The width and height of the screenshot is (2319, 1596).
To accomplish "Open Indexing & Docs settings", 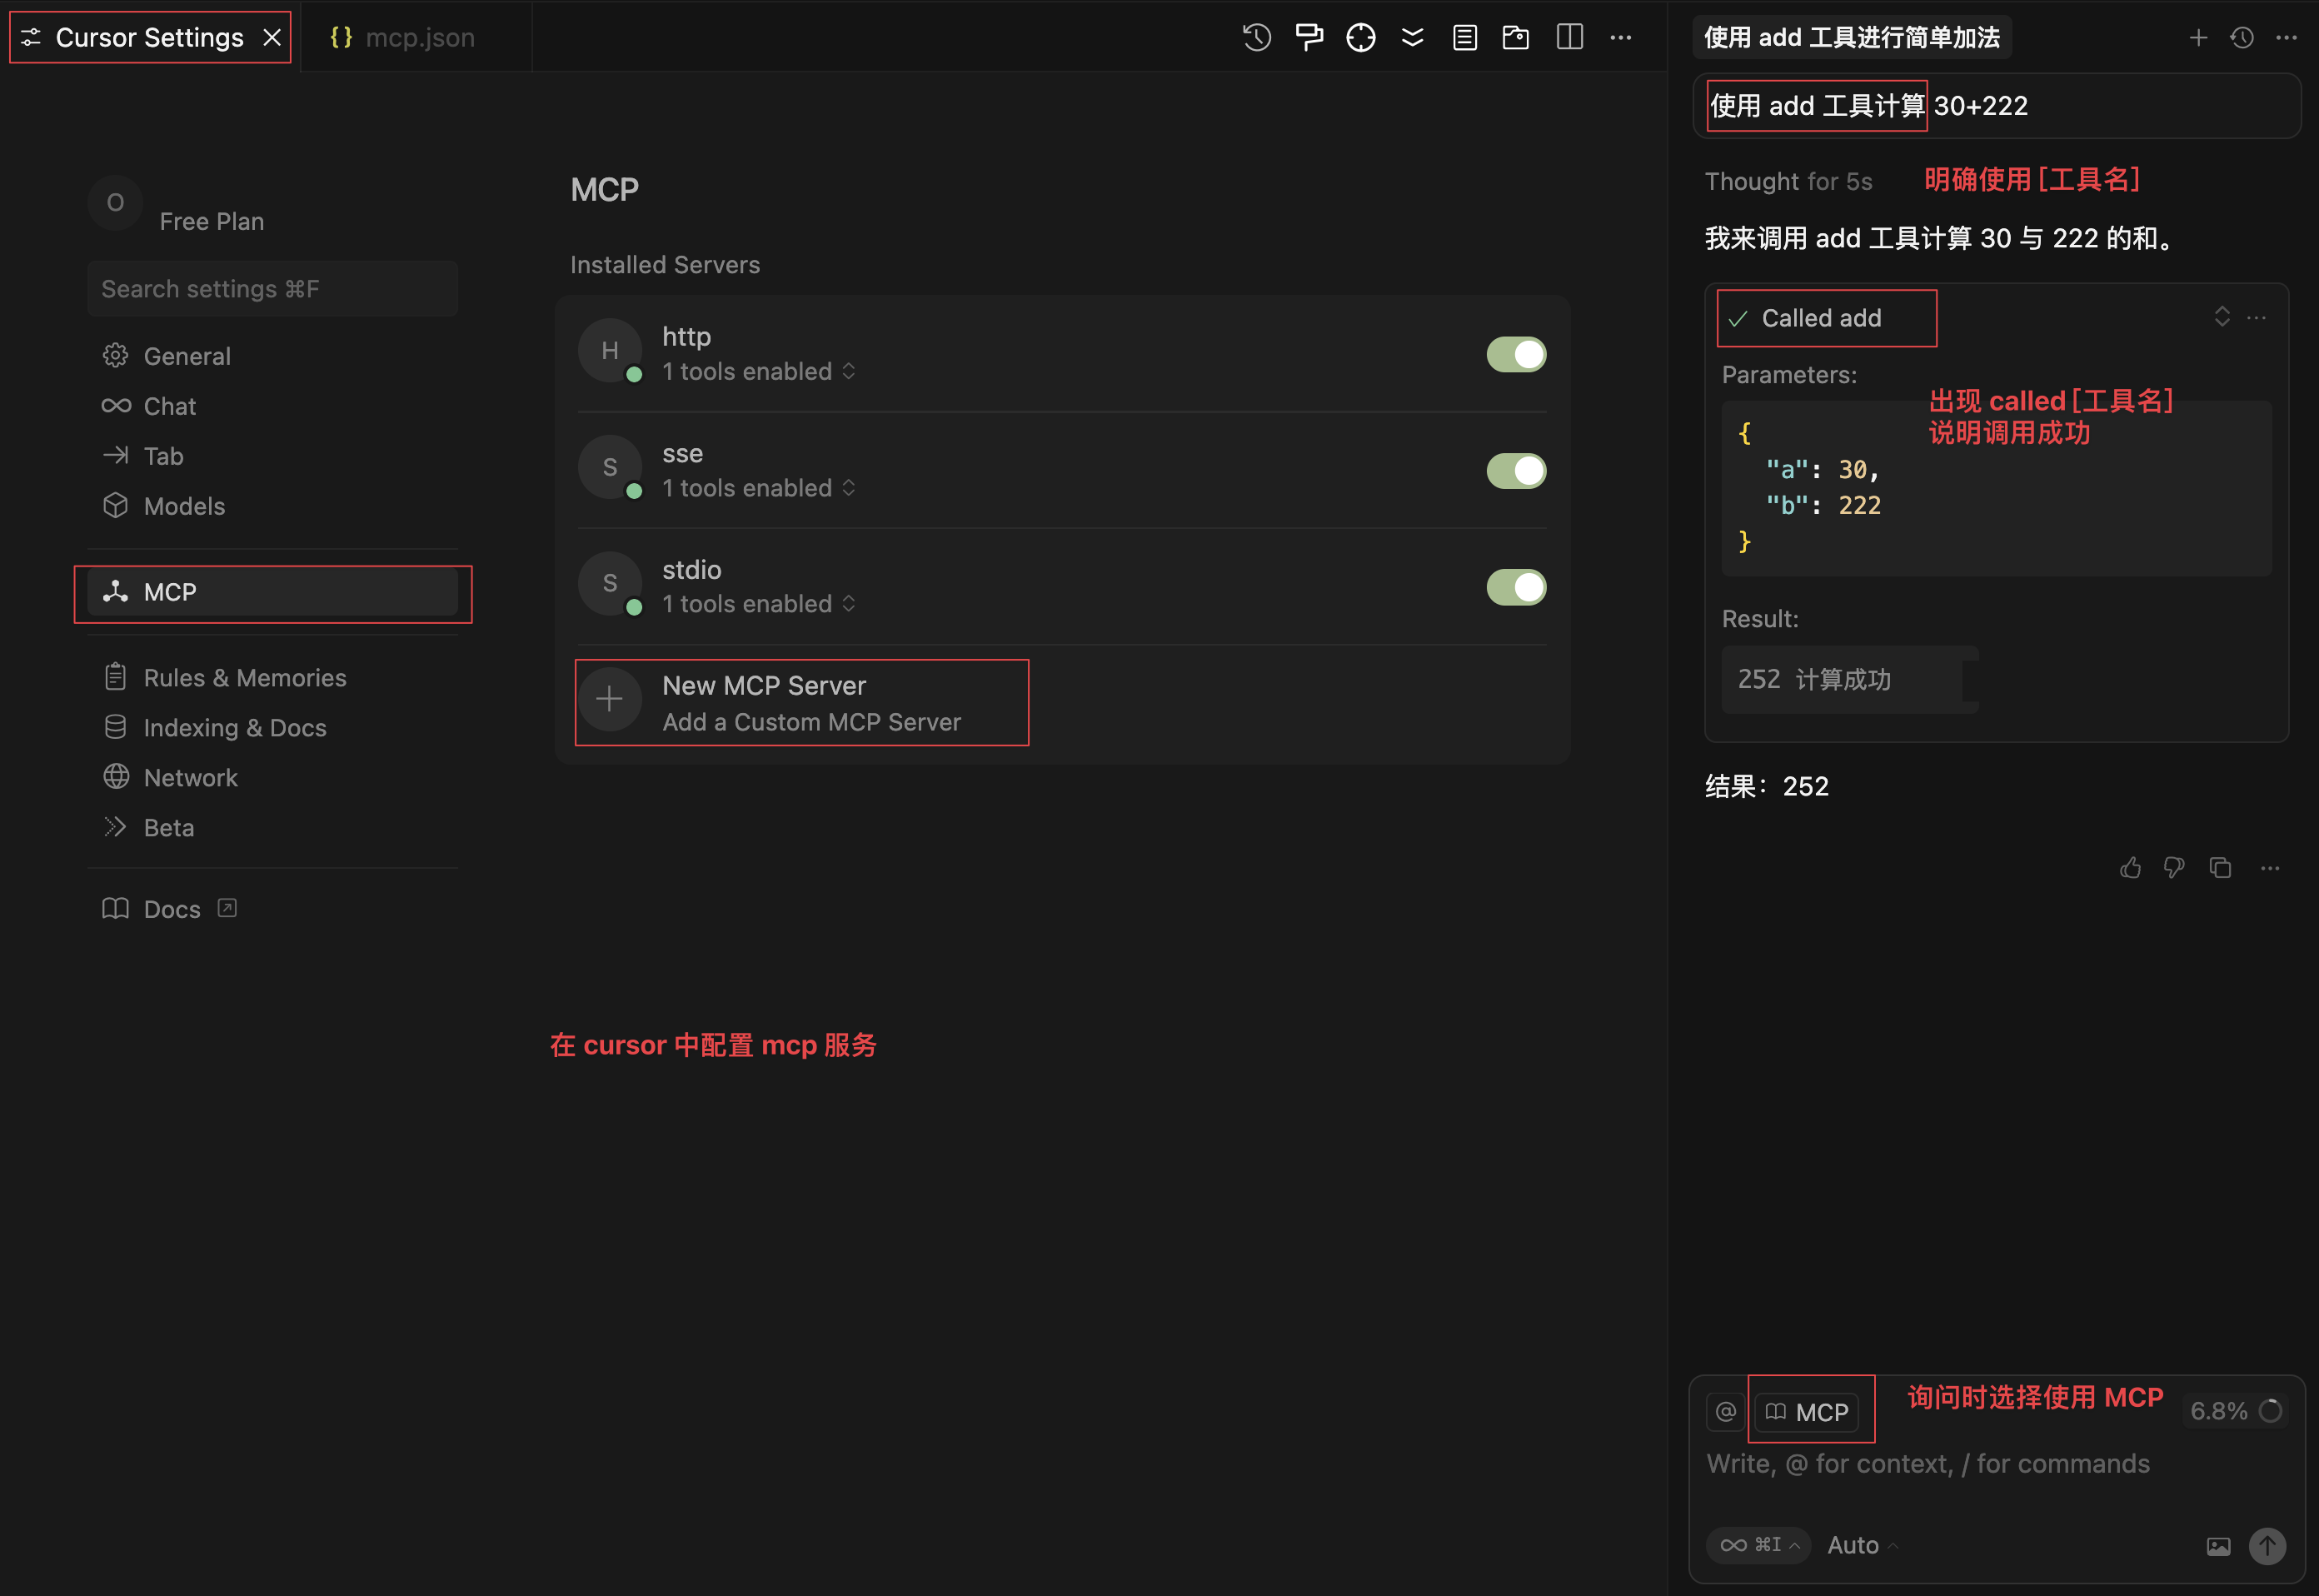I will (272, 728).
